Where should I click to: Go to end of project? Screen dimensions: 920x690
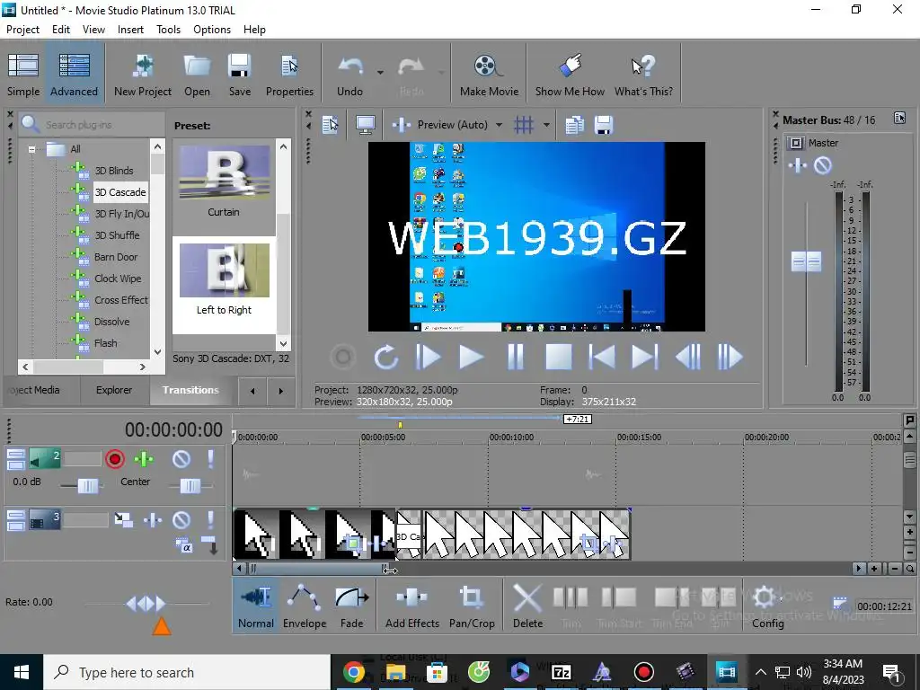pos(644,357)
